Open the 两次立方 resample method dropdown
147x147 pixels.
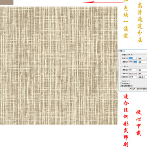138,89
